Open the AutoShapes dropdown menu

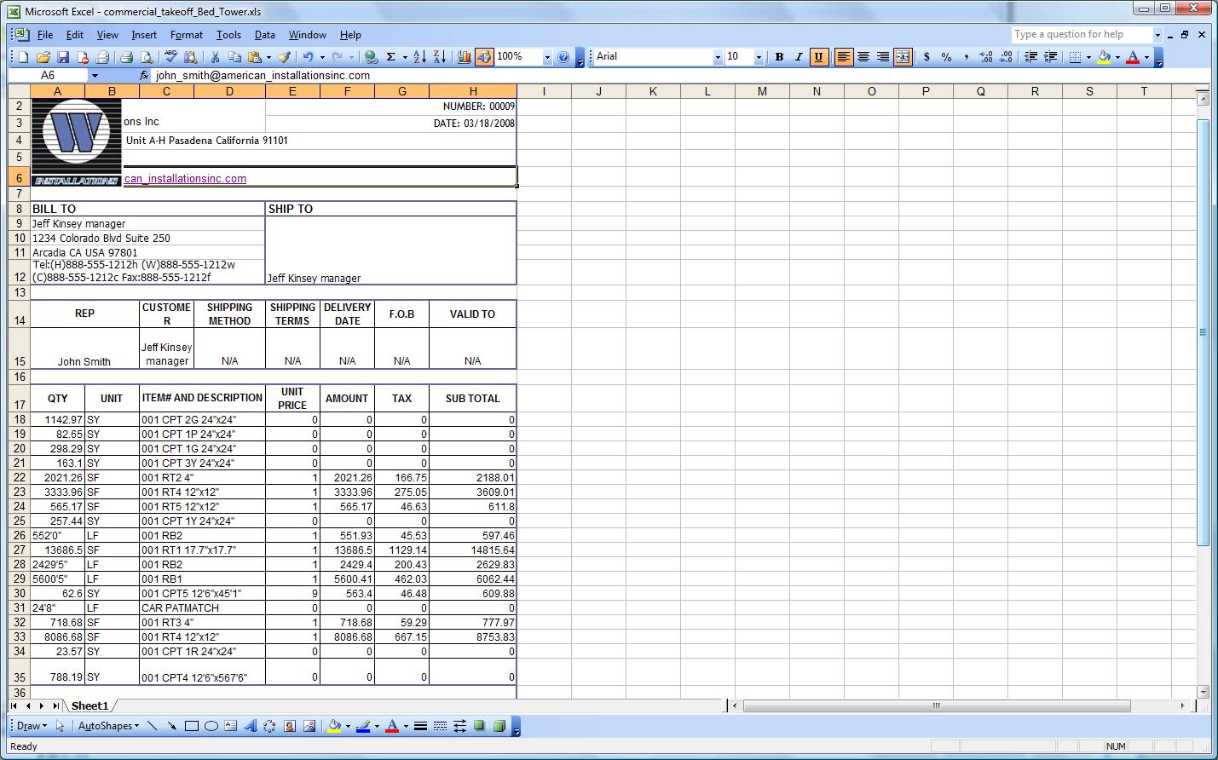tap(108, 726)
